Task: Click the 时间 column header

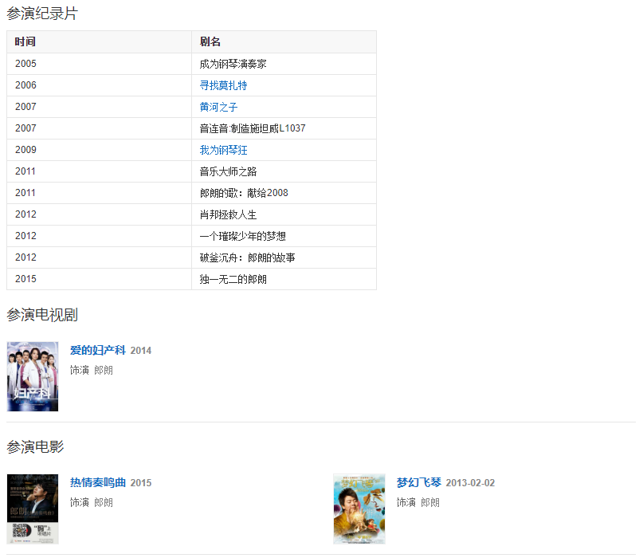Action: [25, 41]
